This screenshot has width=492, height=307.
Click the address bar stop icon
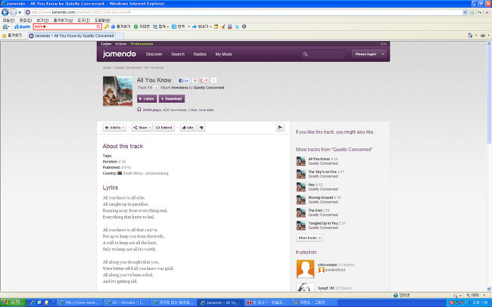487,12
